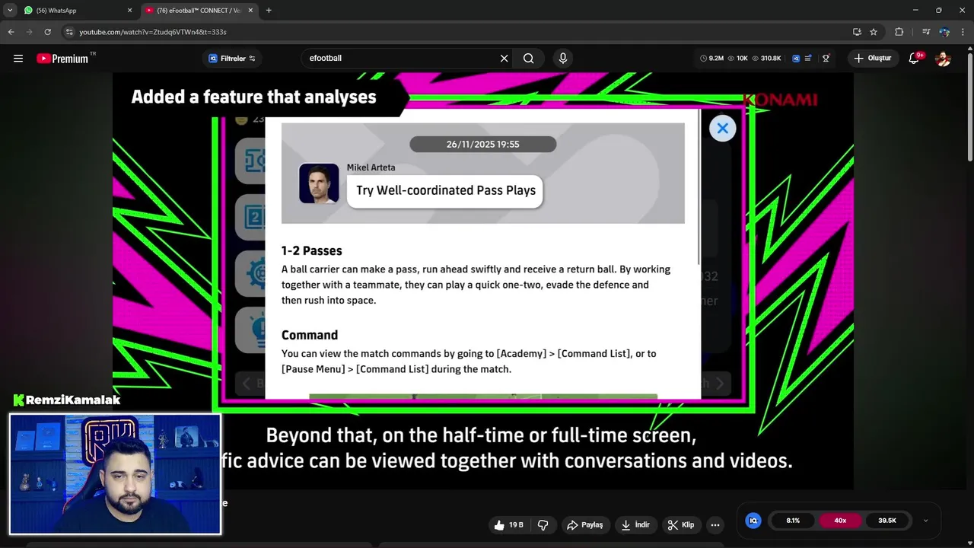Open the Chrome three-dot menu
The height and width of the screenshot is (548, 974).
pos(963,32)
